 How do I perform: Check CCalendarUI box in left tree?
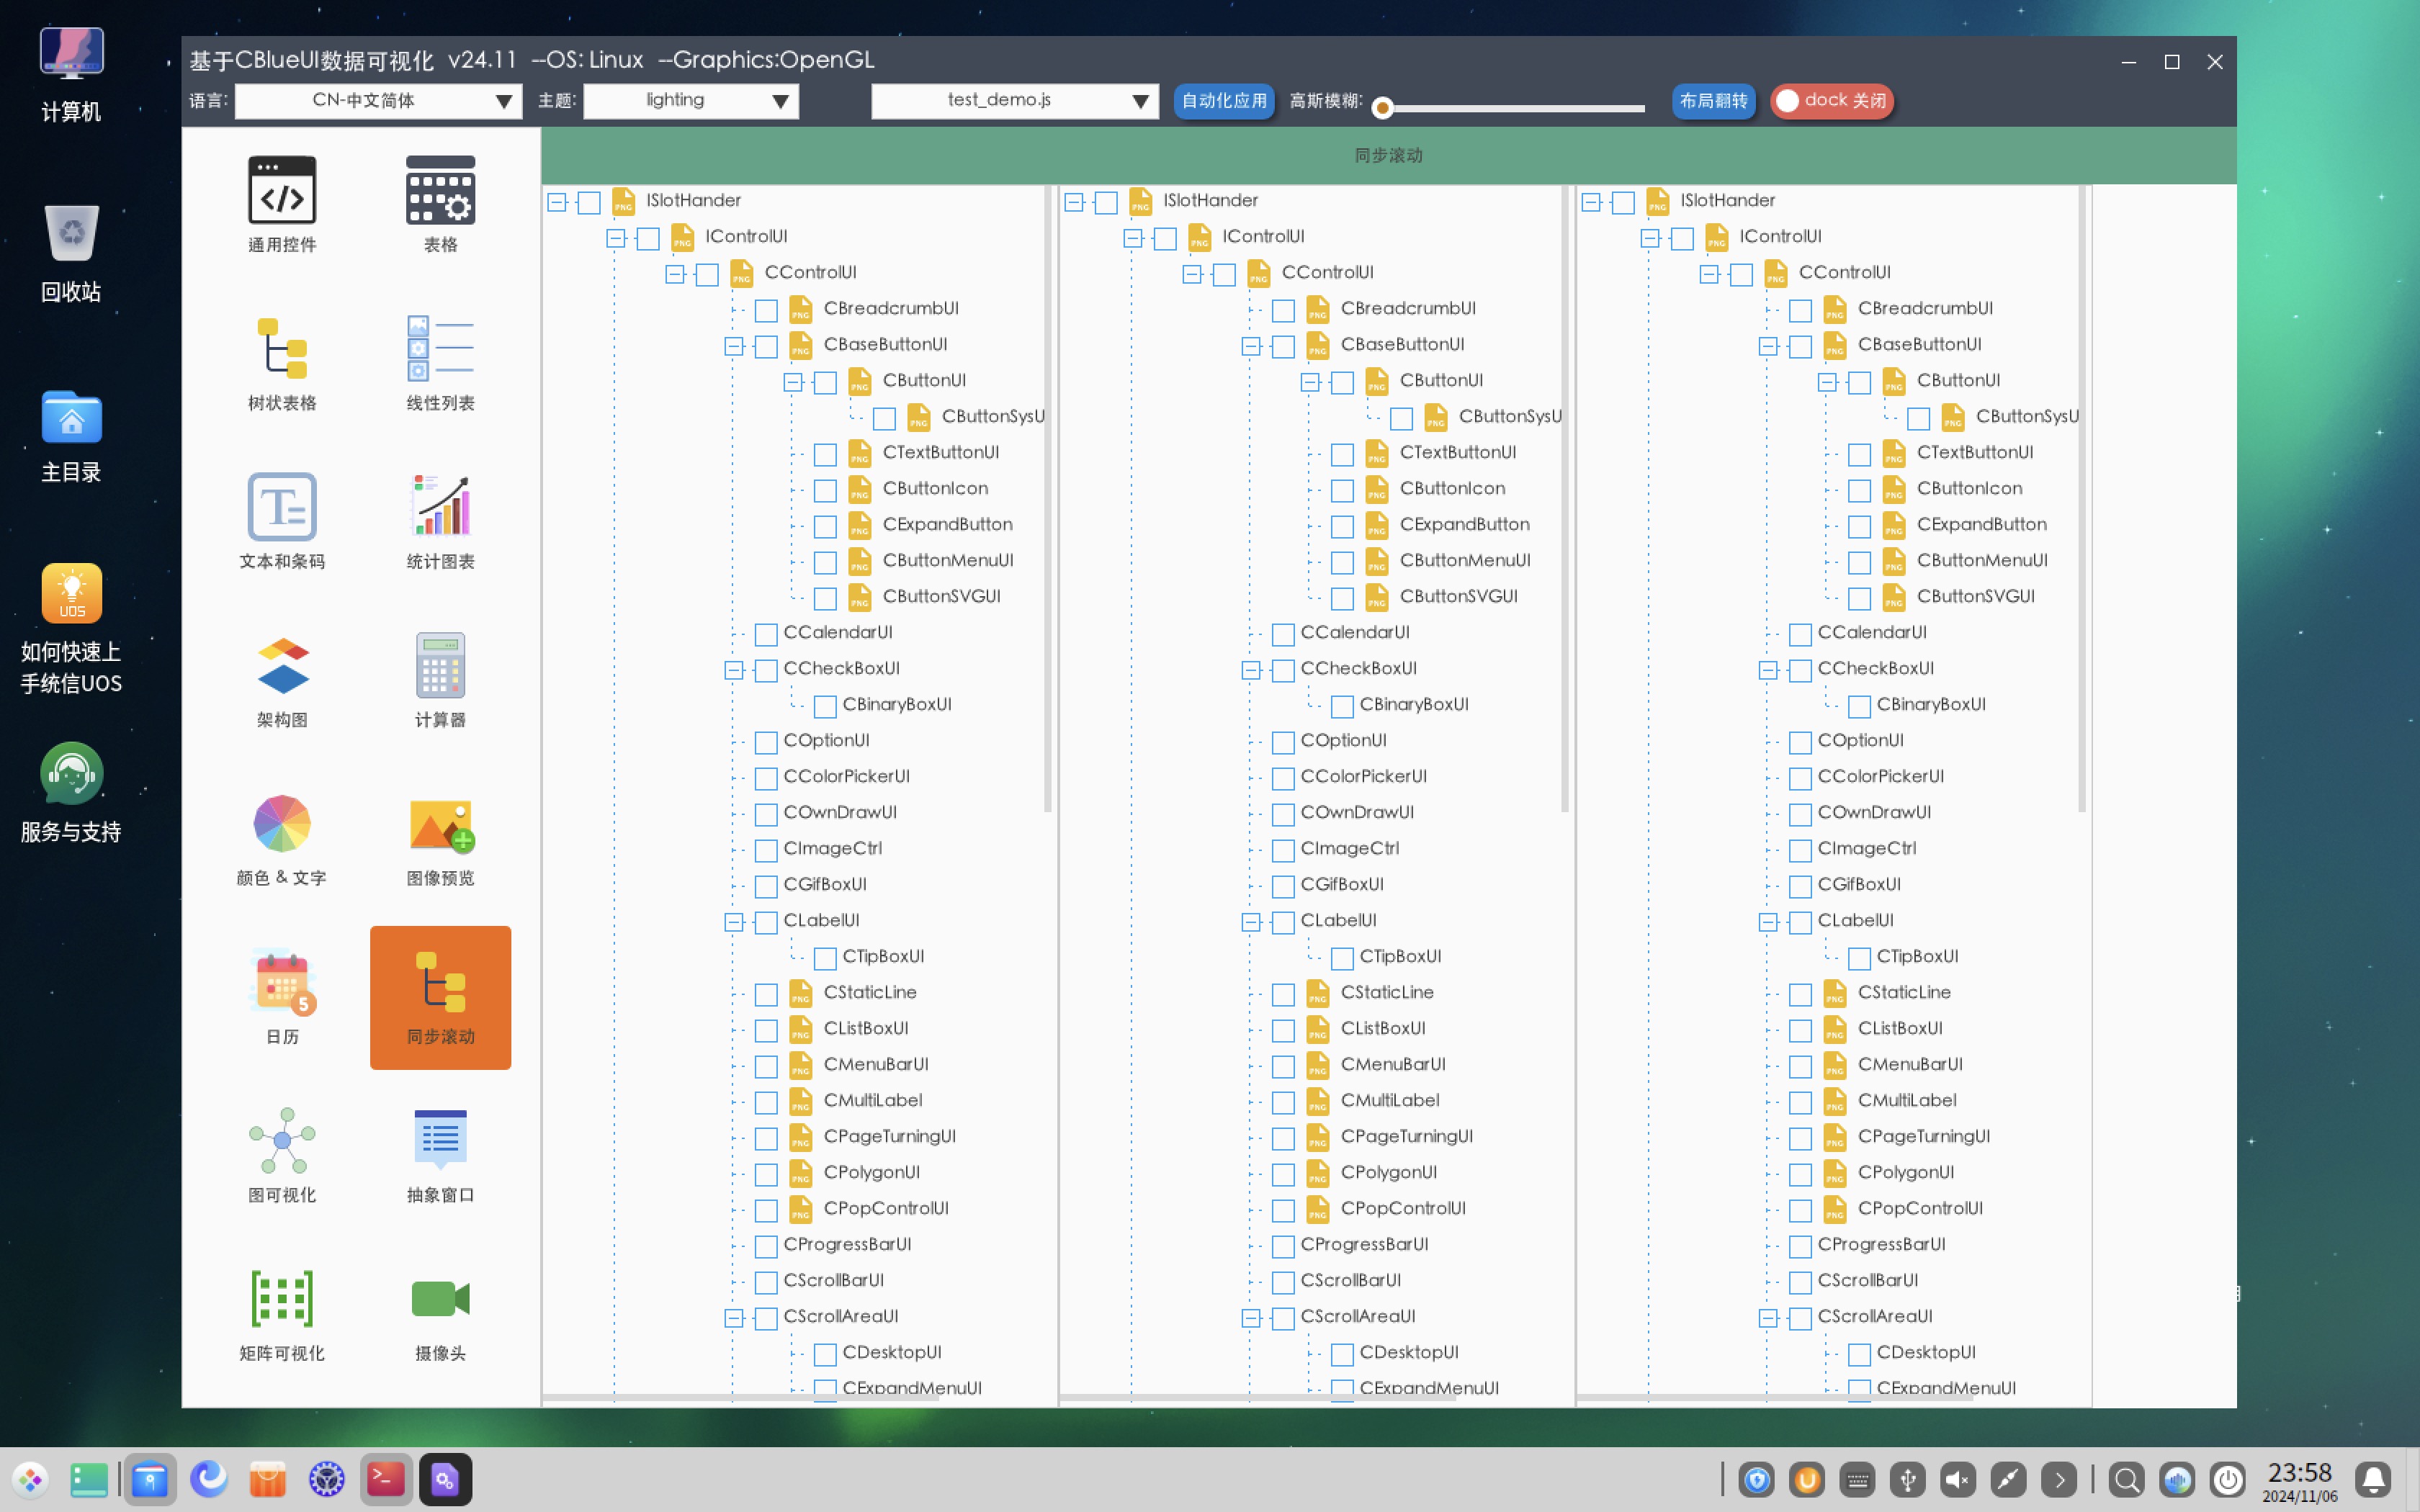(766, 634)
